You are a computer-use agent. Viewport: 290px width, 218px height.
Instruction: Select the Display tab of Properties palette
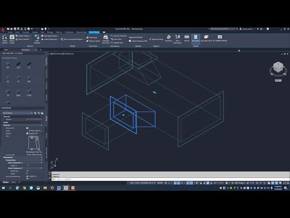coord(47,136)
